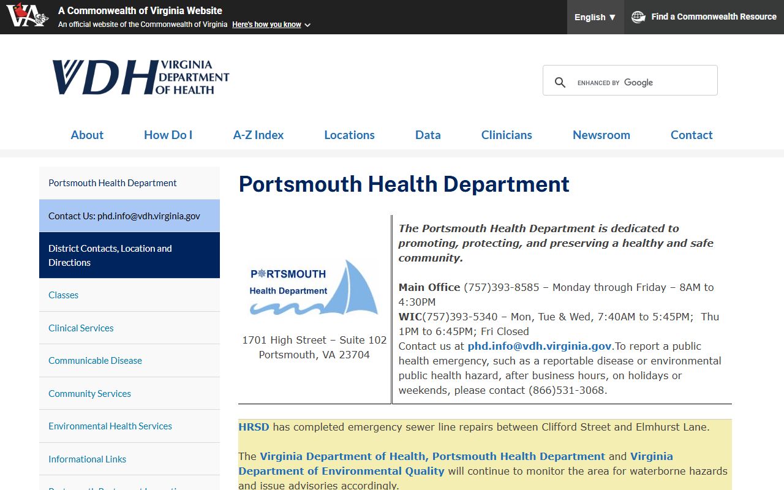Click the address 1701 High Street – Suite 102
This screenshot has height=490, width=784.
click(x=314, y=340)
